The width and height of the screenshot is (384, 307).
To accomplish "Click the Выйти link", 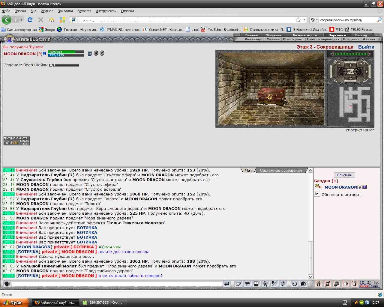I will point(366,47).
